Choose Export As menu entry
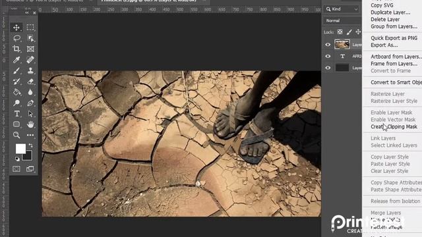Image resolution: width=422 pixels, height=237 pixels. 384,45
